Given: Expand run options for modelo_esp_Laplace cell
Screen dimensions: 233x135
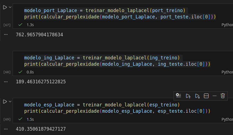Looking at the screenshot, I should [10, 101].
